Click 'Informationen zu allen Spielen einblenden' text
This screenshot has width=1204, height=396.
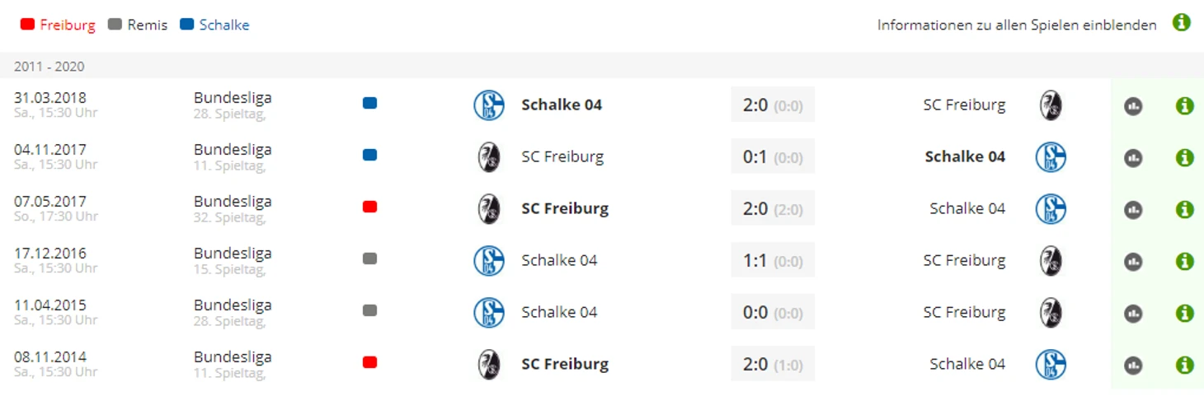click(x=1016, y=26)
